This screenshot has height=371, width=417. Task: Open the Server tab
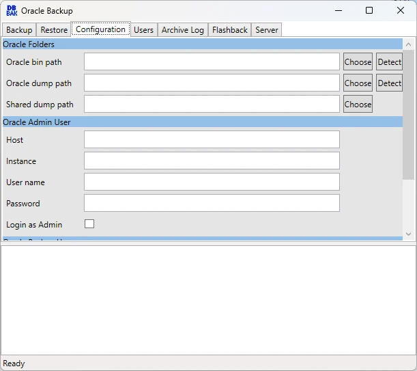(x=266, y=30)
